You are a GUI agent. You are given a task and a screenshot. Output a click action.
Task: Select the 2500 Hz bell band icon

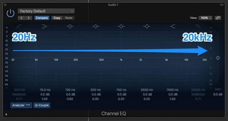click(147, 26)
